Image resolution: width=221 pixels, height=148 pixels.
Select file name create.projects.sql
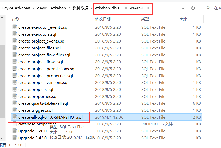pos(36,89)
